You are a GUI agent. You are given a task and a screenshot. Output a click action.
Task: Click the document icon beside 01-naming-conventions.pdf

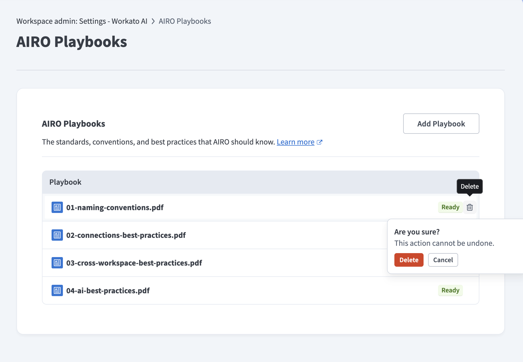point(57,207)
